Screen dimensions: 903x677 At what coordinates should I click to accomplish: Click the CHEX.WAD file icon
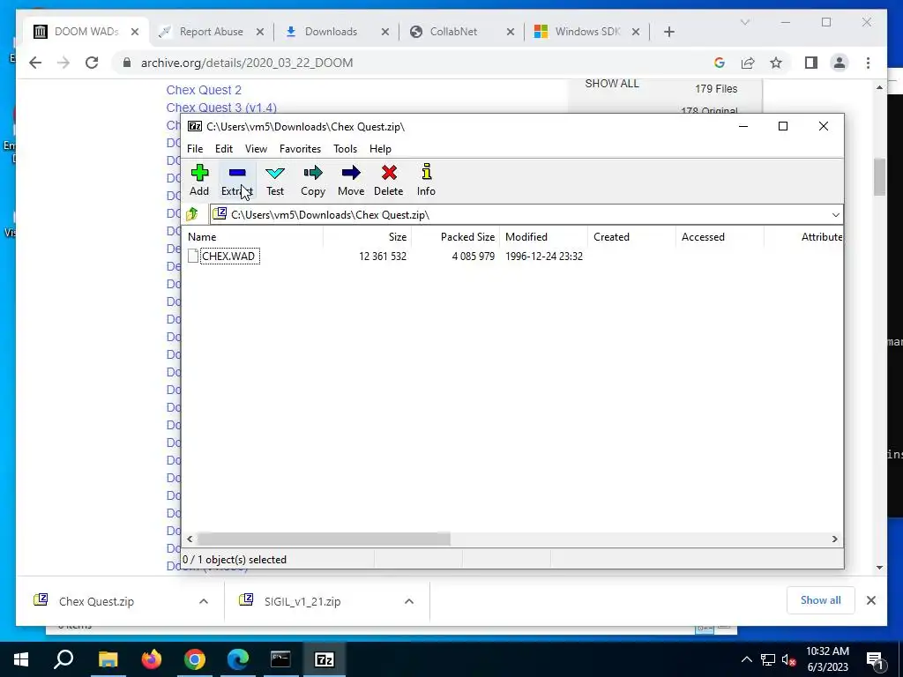point(193,257)
